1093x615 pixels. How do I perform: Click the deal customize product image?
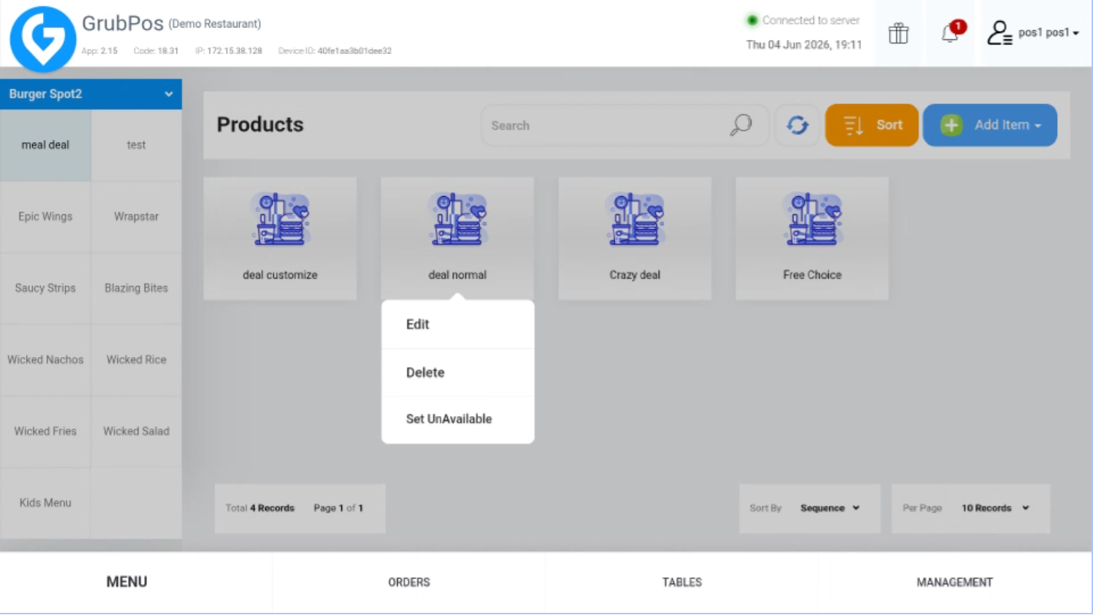[x=280, y=219]
